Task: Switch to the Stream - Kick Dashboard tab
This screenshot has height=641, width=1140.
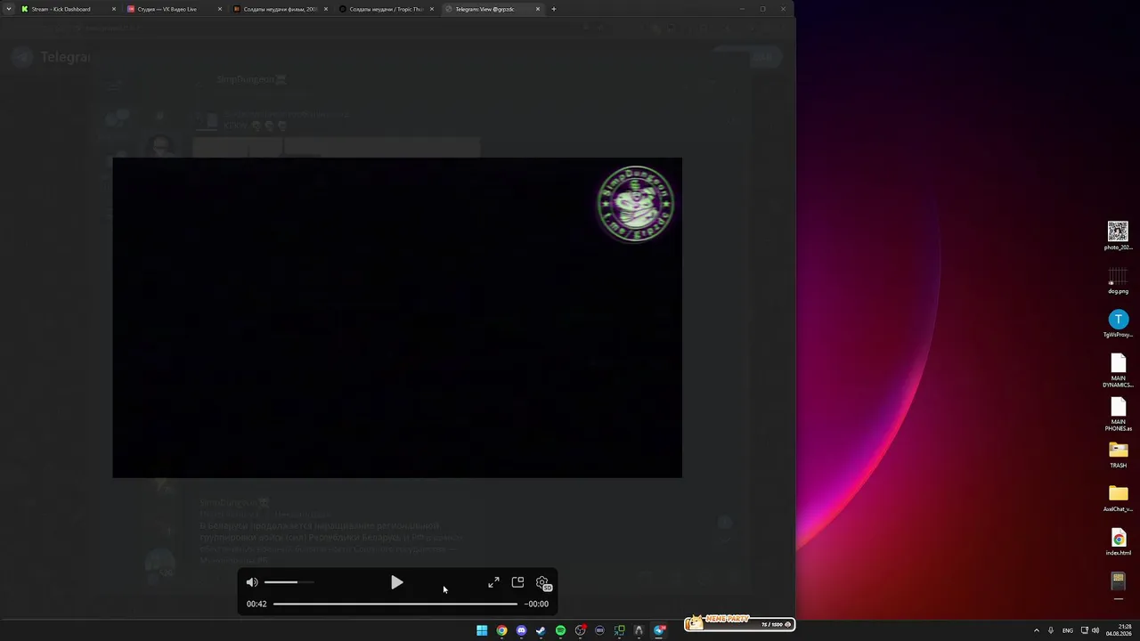Action: 69,9
